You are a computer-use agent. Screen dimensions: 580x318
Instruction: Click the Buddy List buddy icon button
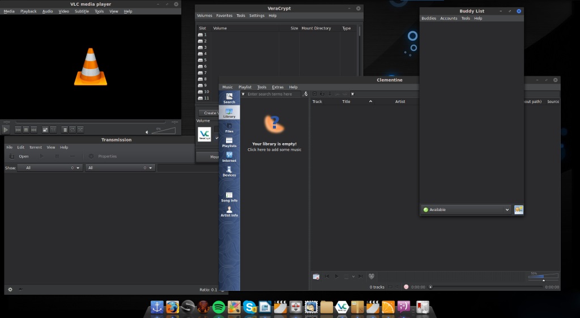tap(519, 209)
